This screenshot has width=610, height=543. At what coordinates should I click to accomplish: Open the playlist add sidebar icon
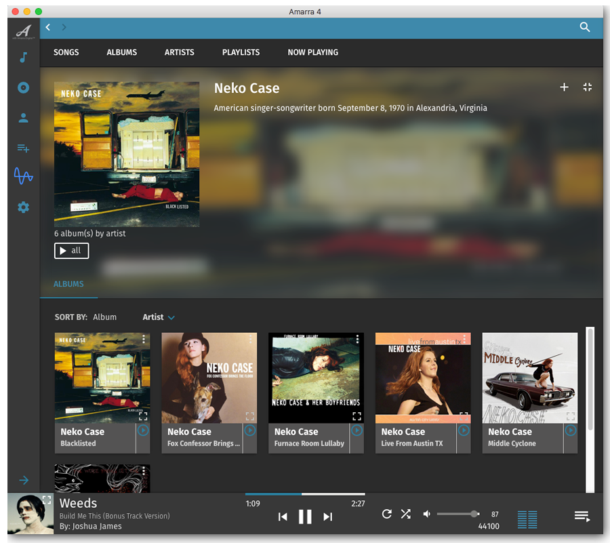point(23,148)
